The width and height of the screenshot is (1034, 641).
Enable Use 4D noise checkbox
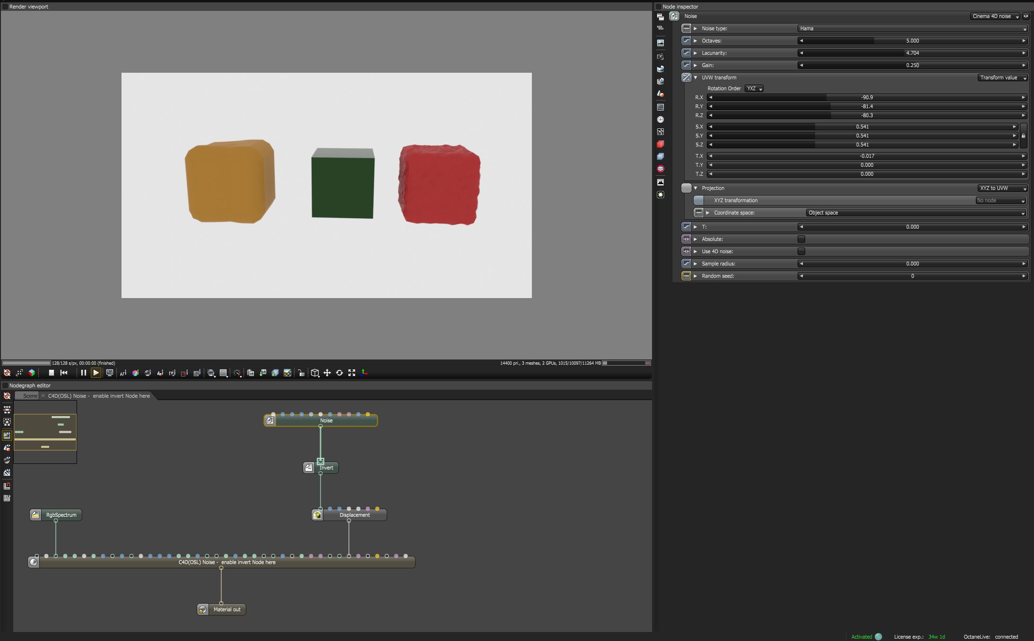coord(801,251)
